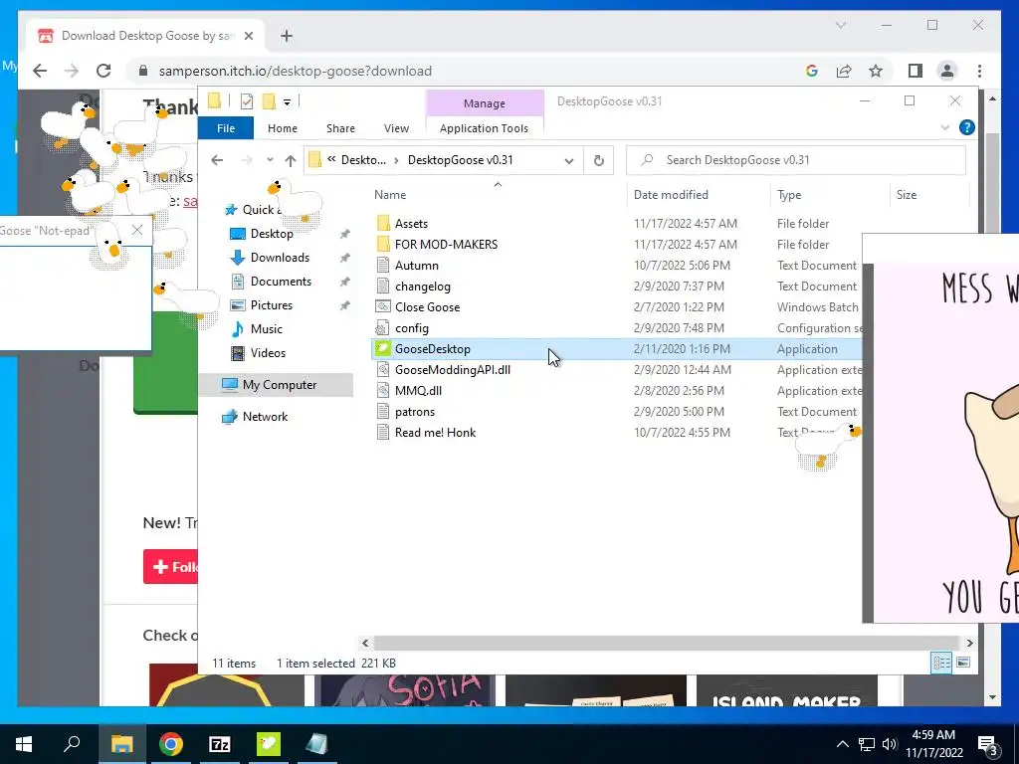
Task: Expand the address bar history dropdown
Action: [568, 160]
